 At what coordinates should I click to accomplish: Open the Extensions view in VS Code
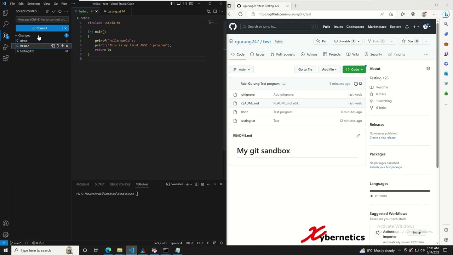(6, 58)
